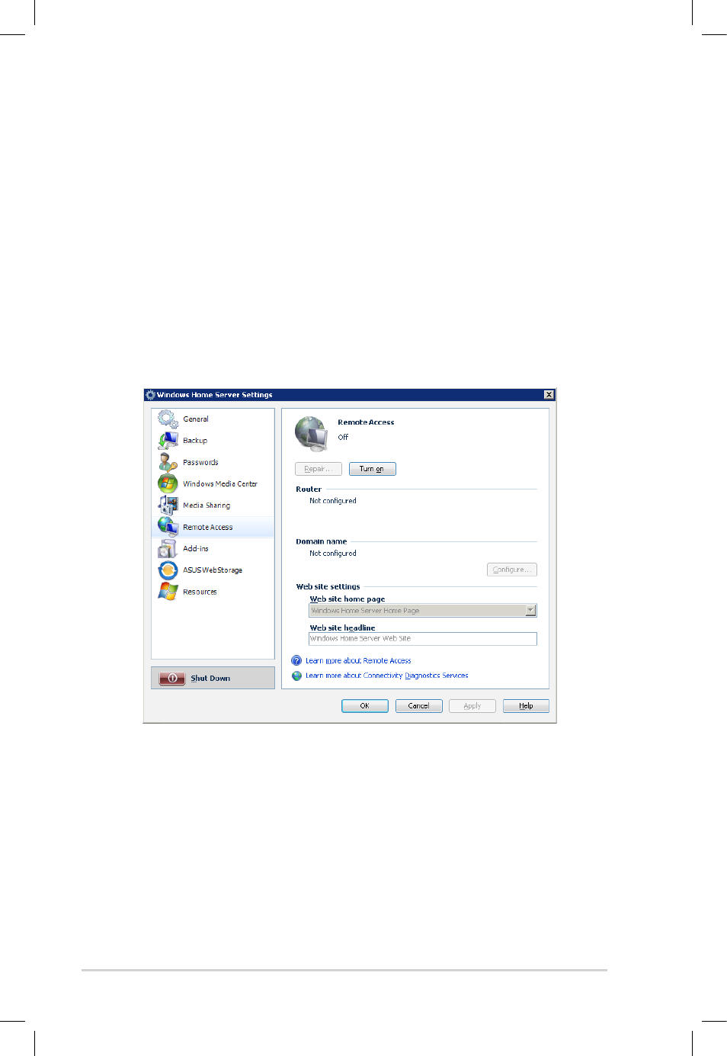Click the Web site headline text field

[423, 639]
